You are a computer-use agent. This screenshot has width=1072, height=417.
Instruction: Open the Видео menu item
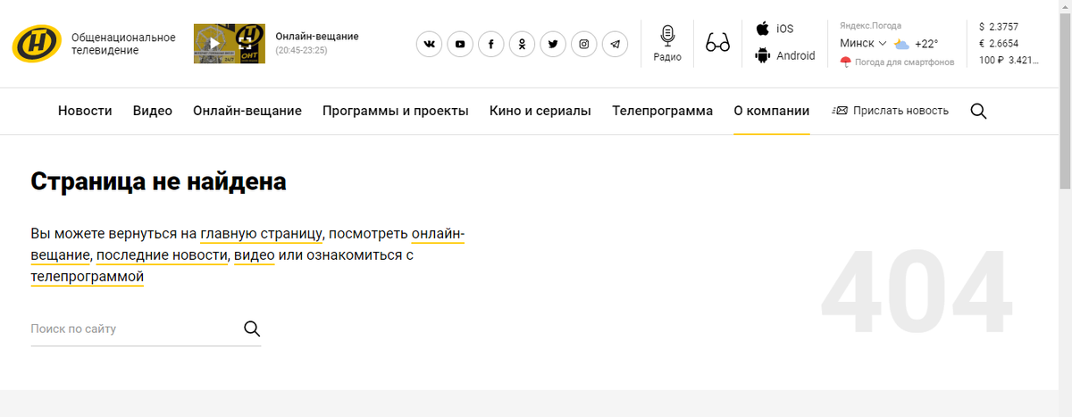(153, 111)
